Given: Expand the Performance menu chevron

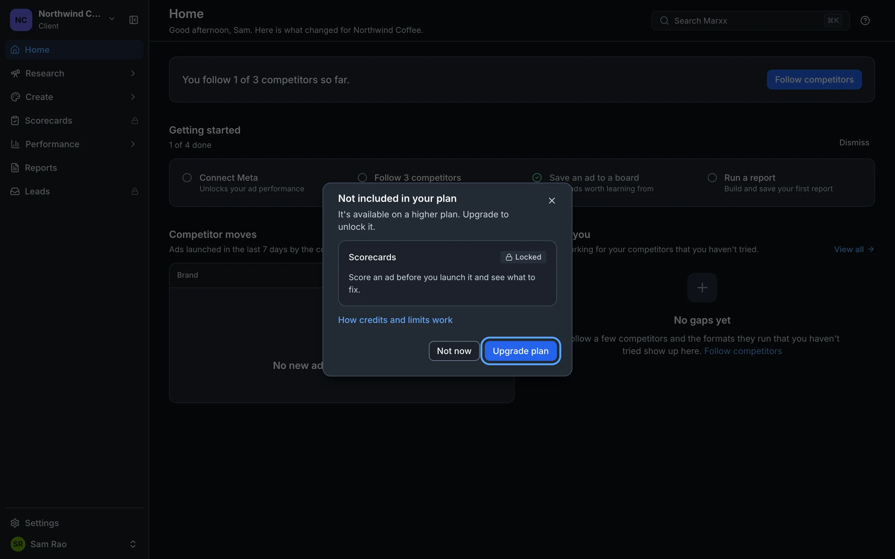Looking at the screenshot, I should coord(133,144).
